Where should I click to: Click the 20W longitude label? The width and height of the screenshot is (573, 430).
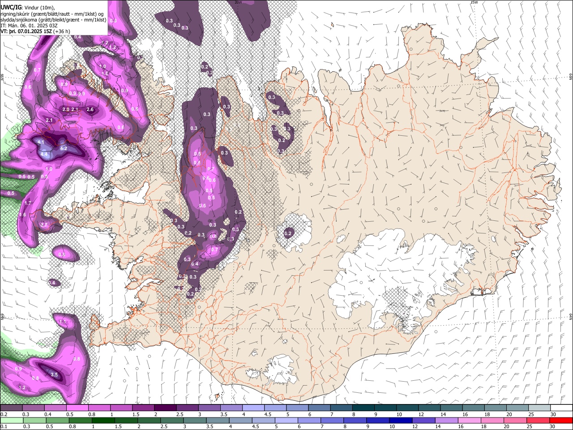click(x=238, y=2)
